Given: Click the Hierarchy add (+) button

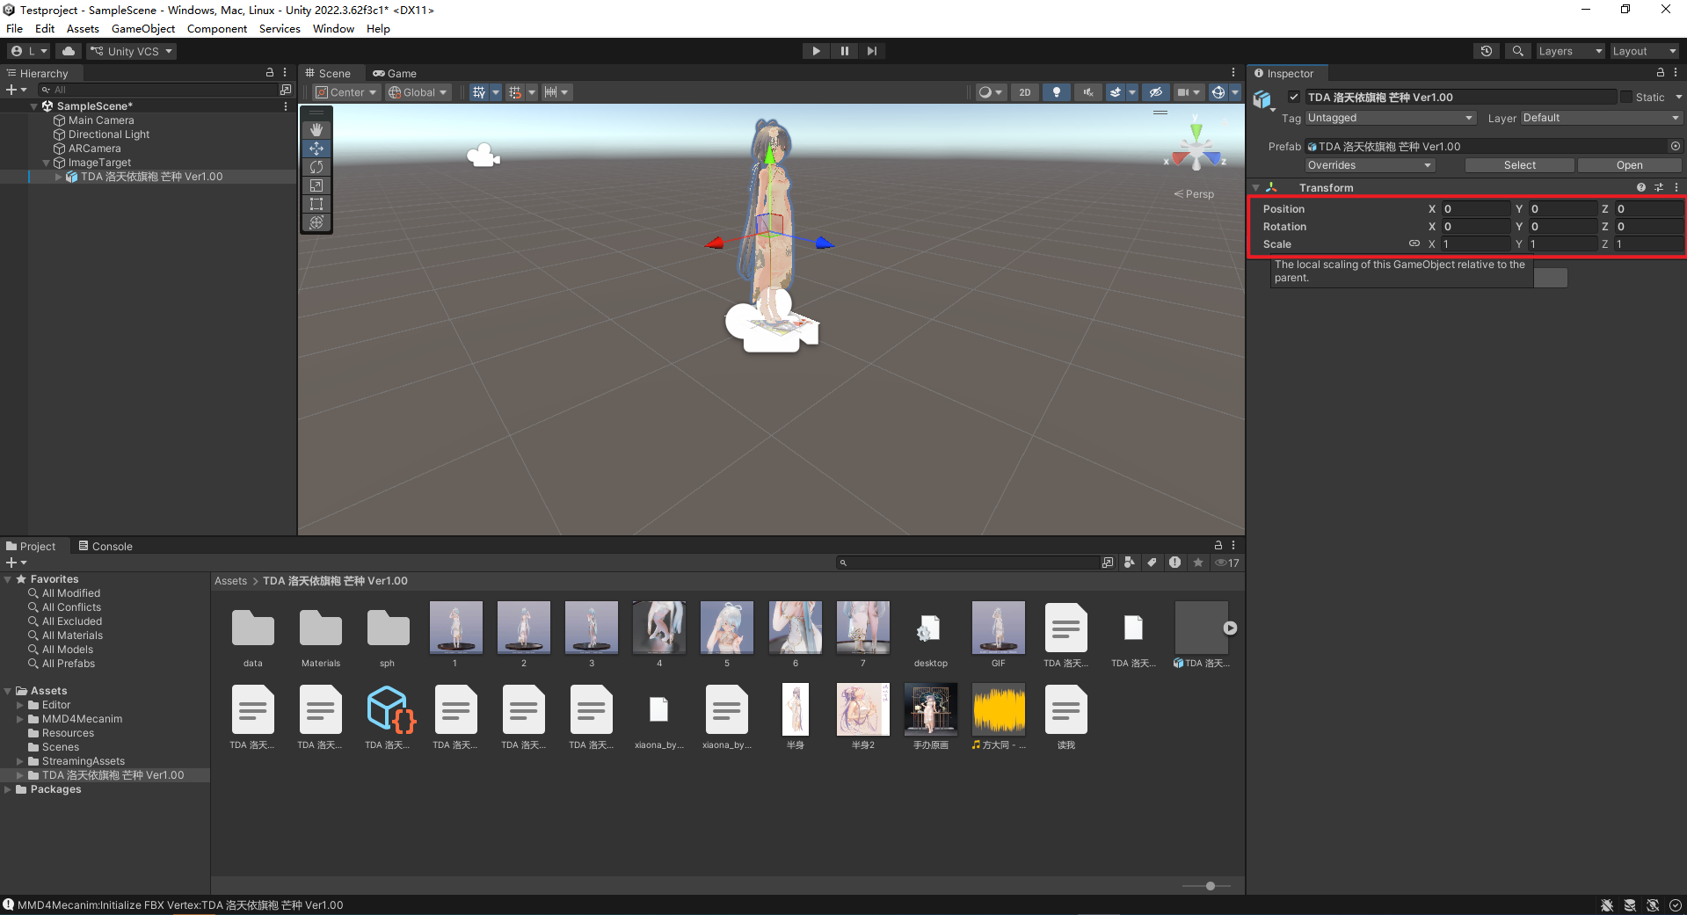Looking at the screenshot, I should tap(16, 90).
